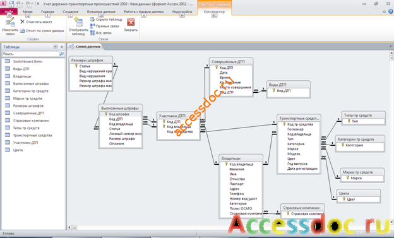Collapse the ribbon with the caret icon
This screenshot has height=238, width=394.
tap(384, 11)
